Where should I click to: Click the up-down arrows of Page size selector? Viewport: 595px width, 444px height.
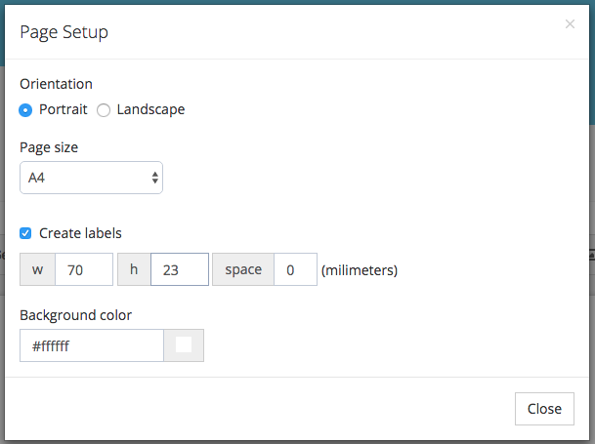(x=154, y=178)
